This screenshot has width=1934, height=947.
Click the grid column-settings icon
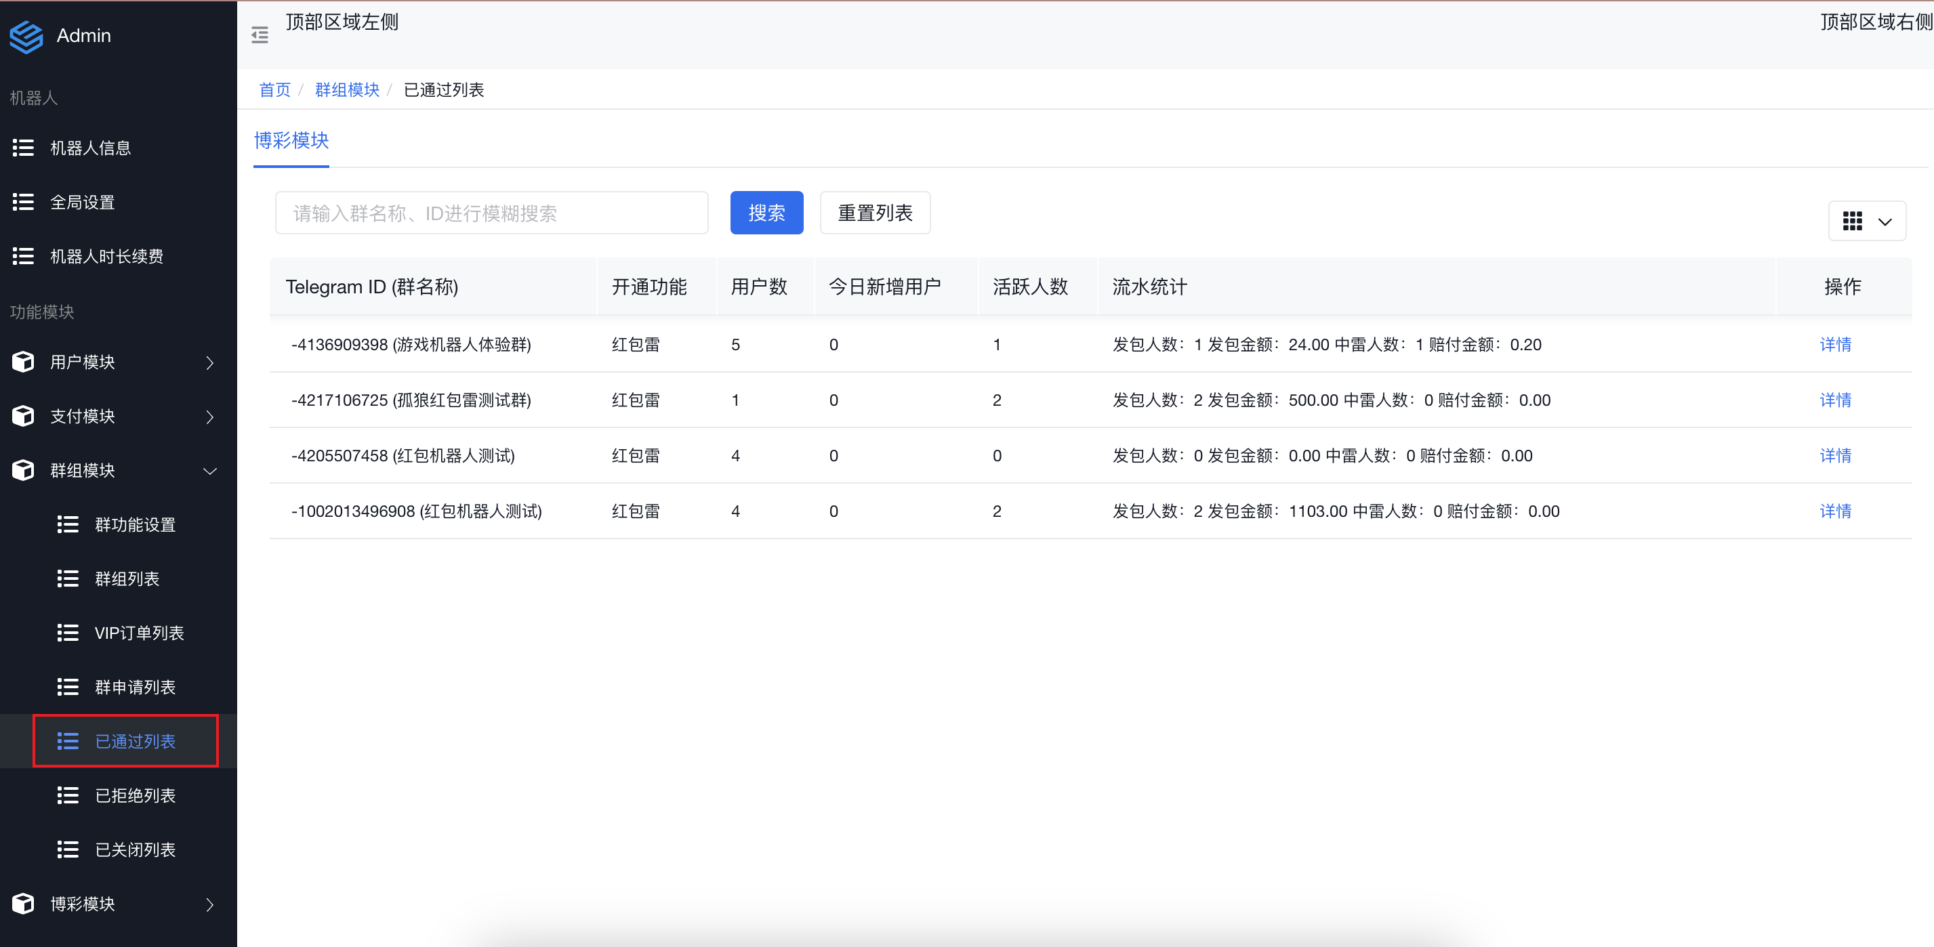[1852, 221]
